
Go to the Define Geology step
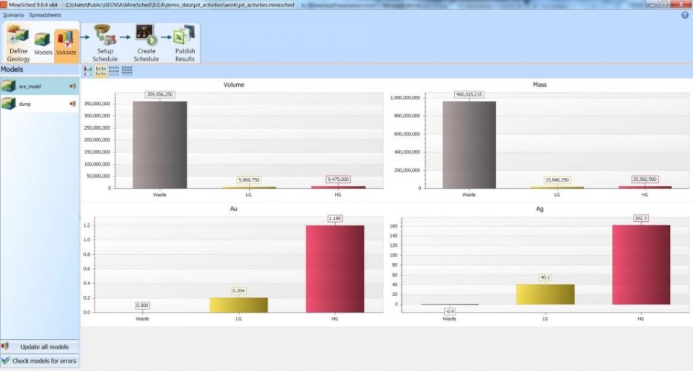pyautogui.click(x=18, y=43)
